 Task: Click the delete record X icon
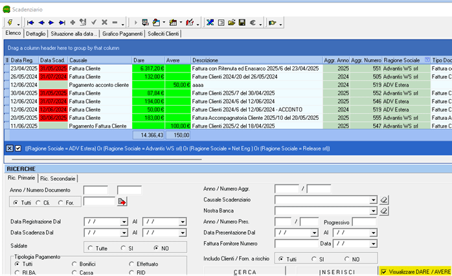(x=104, y=22)
